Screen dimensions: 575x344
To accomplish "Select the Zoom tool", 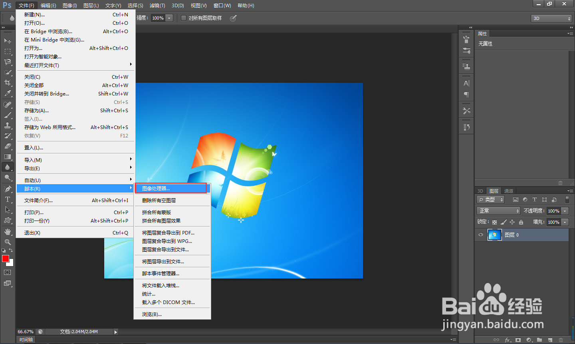I will pos(8,242).
